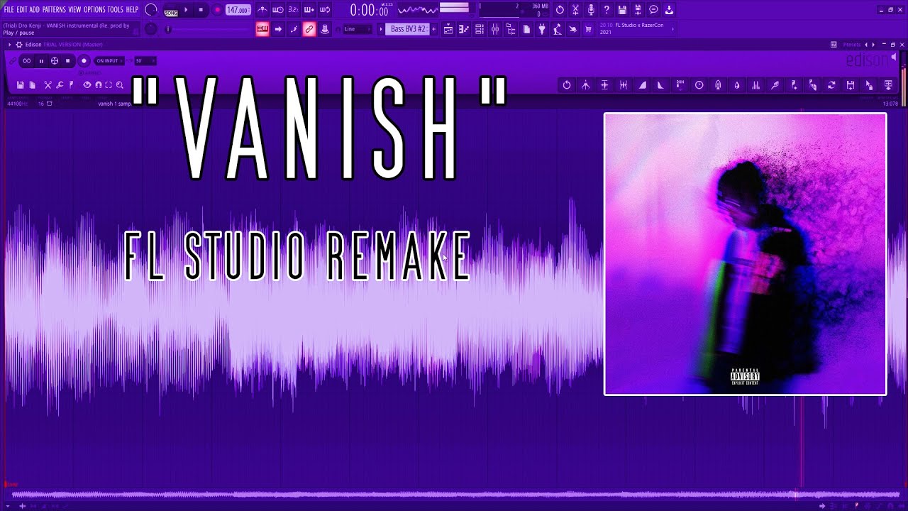Click Edison undo circular arrow tool
Screen dimensions: 908x511
567,85
